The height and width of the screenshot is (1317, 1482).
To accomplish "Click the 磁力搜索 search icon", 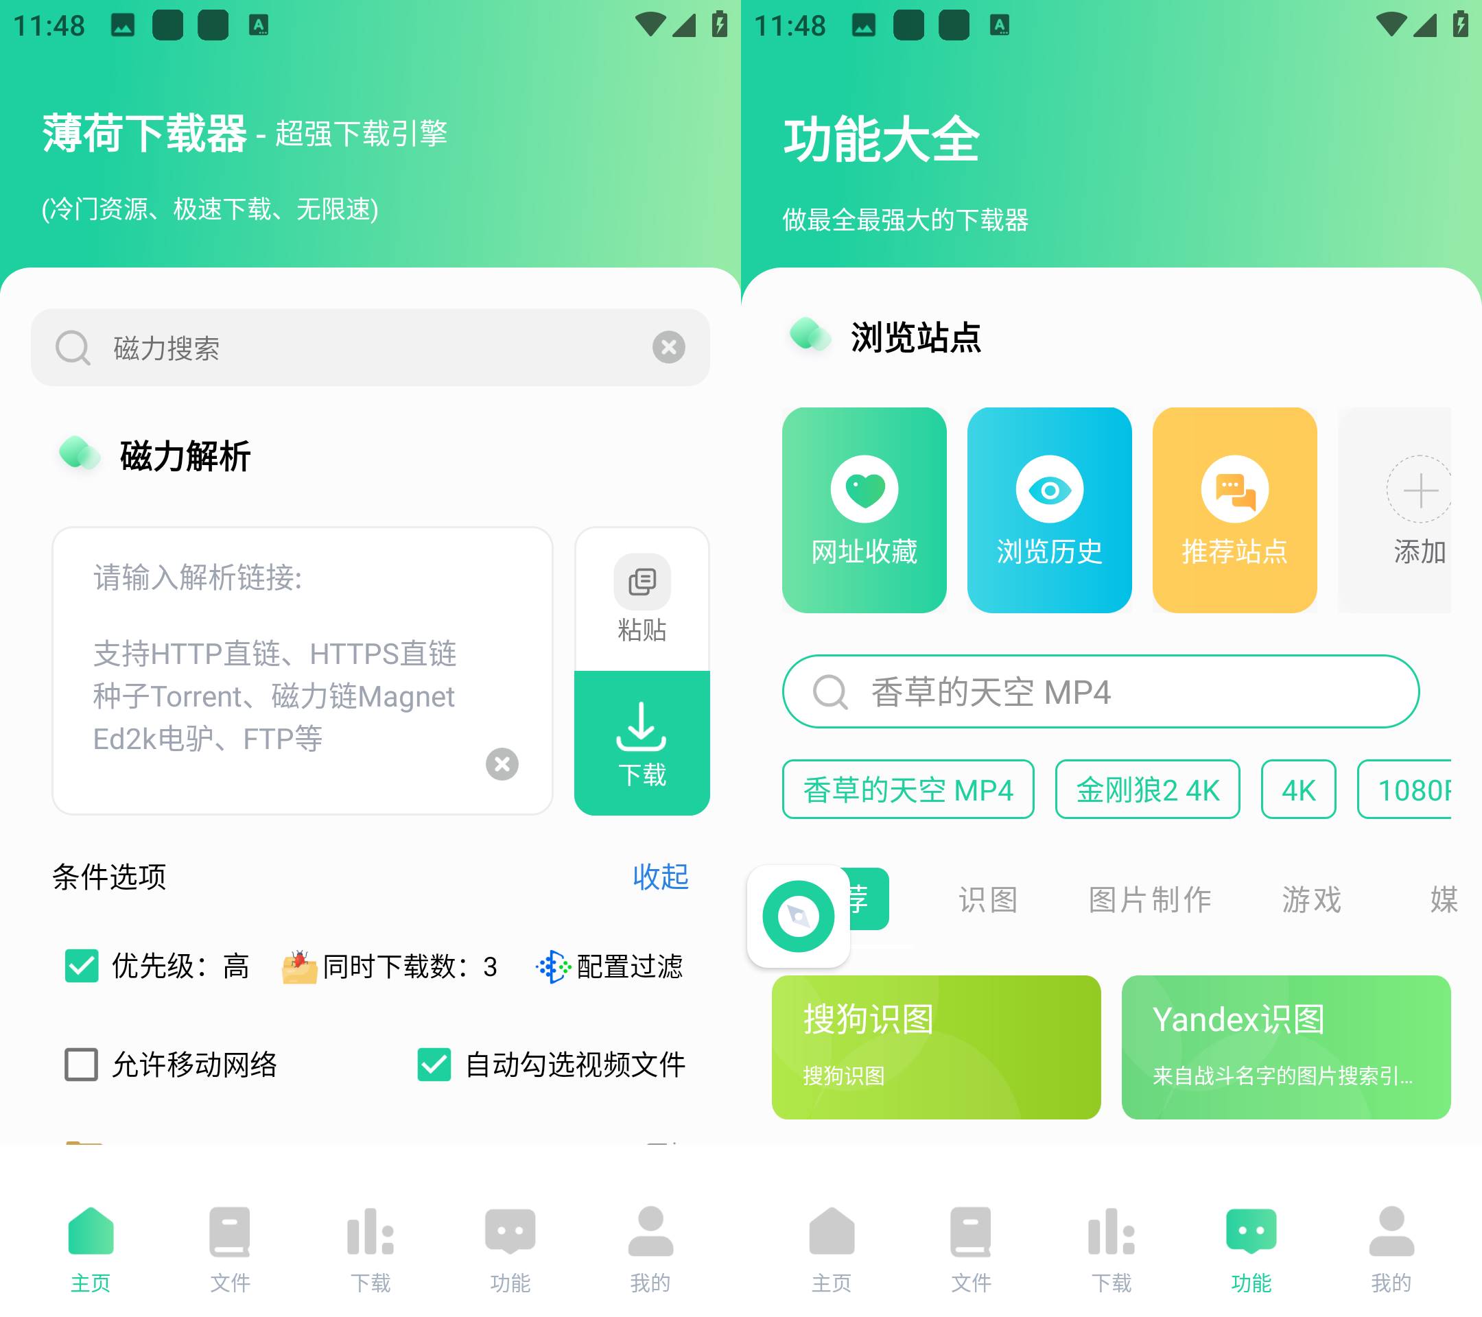I will (73, 348).
